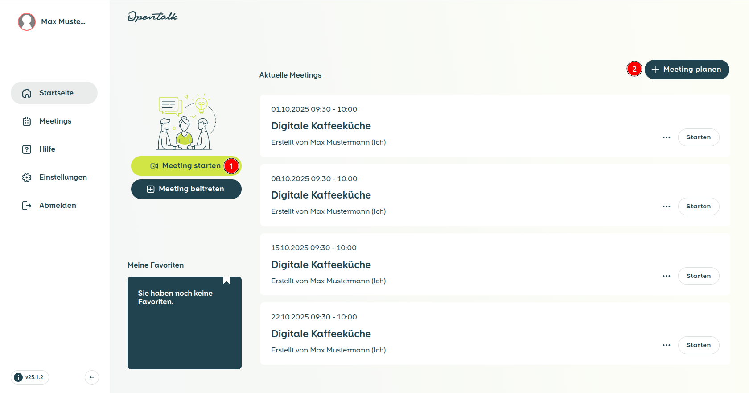
Task: Open the 22.10.2025 Digitale Kaffeeküche title
Action: click(321, 334)
